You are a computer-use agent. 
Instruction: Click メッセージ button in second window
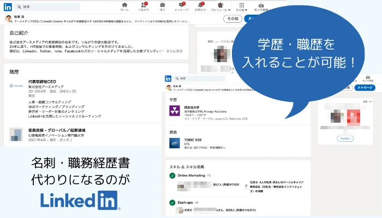pyautogui.click(x=365, y=88)
